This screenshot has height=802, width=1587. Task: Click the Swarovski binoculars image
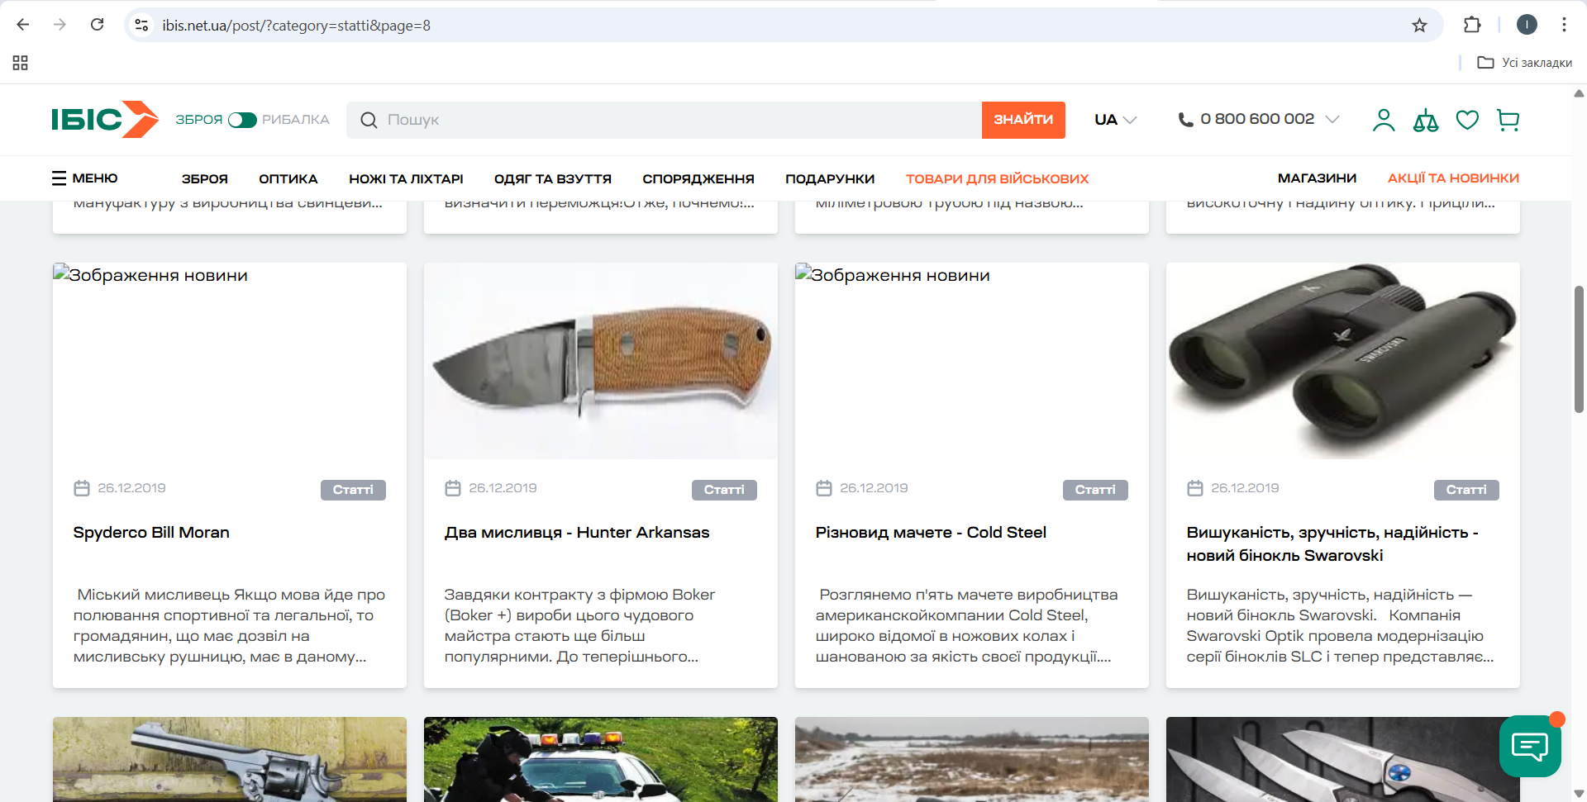pos(1343,361)
